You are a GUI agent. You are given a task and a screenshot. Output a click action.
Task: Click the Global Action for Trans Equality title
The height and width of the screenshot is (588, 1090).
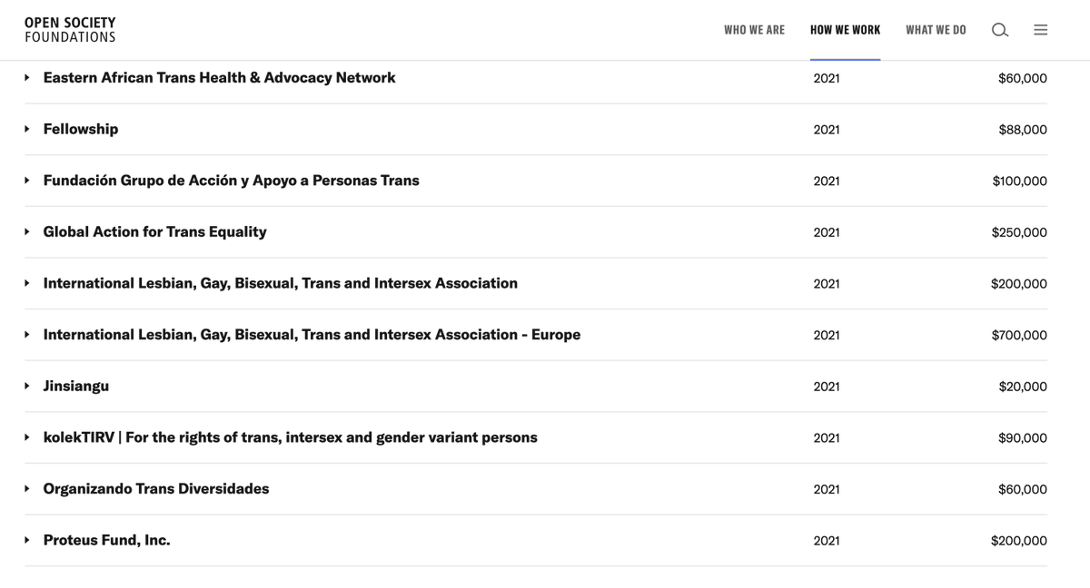[154, 232]
